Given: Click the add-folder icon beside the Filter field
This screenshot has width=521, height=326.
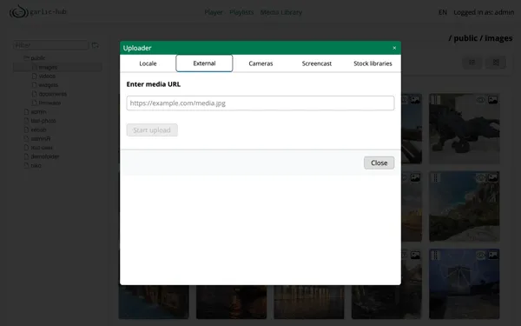Looking at the screenshot, I should [96, 45].
